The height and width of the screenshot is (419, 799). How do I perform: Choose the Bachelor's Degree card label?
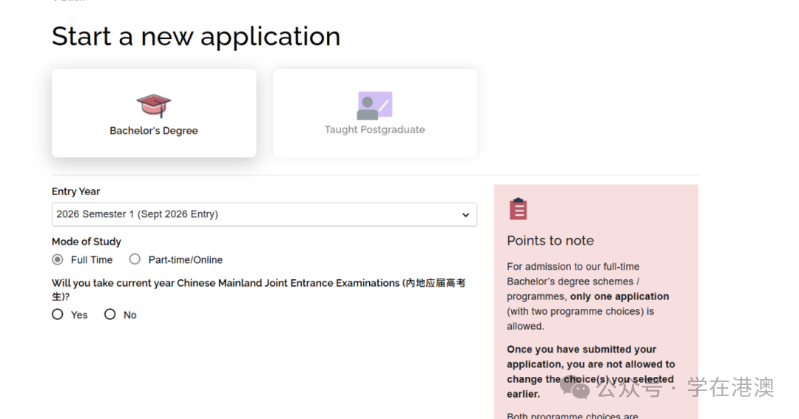coord(154,131)
